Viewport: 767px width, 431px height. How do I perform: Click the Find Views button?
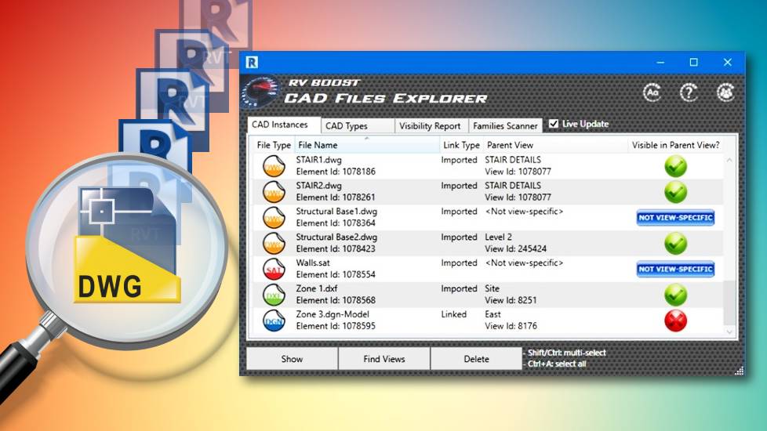click(x=384, y=359)
